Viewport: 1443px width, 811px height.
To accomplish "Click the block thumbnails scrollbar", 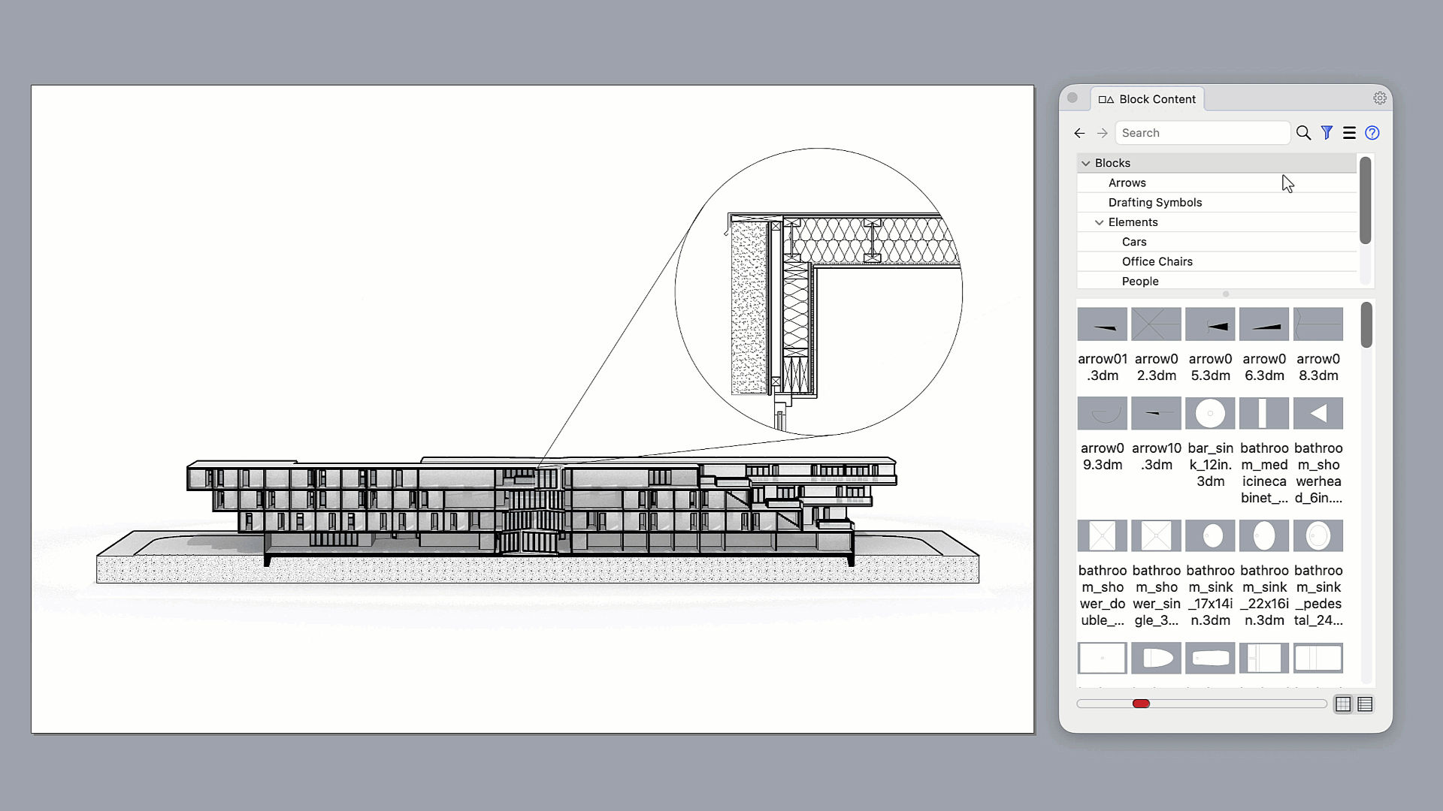I will tap(1366, 325).
